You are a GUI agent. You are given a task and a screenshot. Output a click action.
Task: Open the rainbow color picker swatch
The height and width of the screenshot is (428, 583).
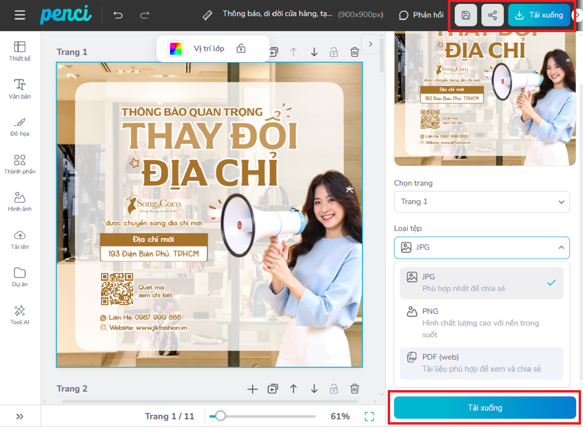[x=175, y=49]
